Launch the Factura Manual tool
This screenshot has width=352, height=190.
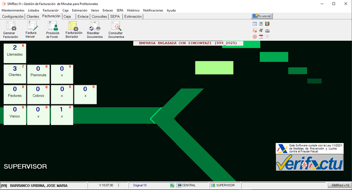(31, 30)
